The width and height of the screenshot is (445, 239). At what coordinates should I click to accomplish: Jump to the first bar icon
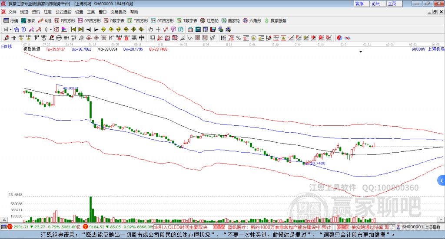point(73,29)
